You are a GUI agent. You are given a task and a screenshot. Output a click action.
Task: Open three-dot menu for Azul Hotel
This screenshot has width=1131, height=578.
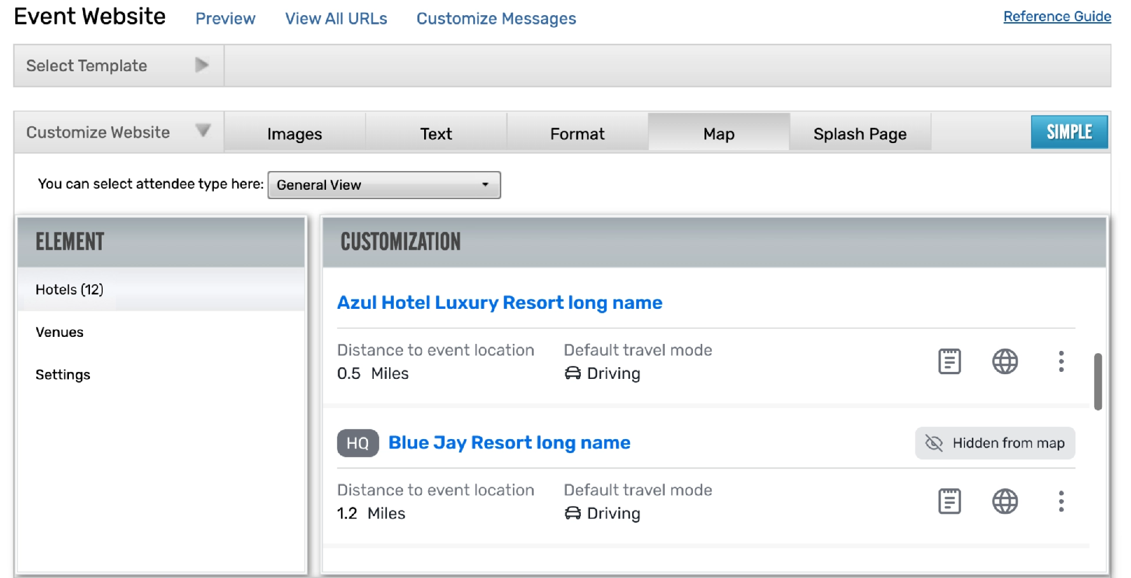1061,361
